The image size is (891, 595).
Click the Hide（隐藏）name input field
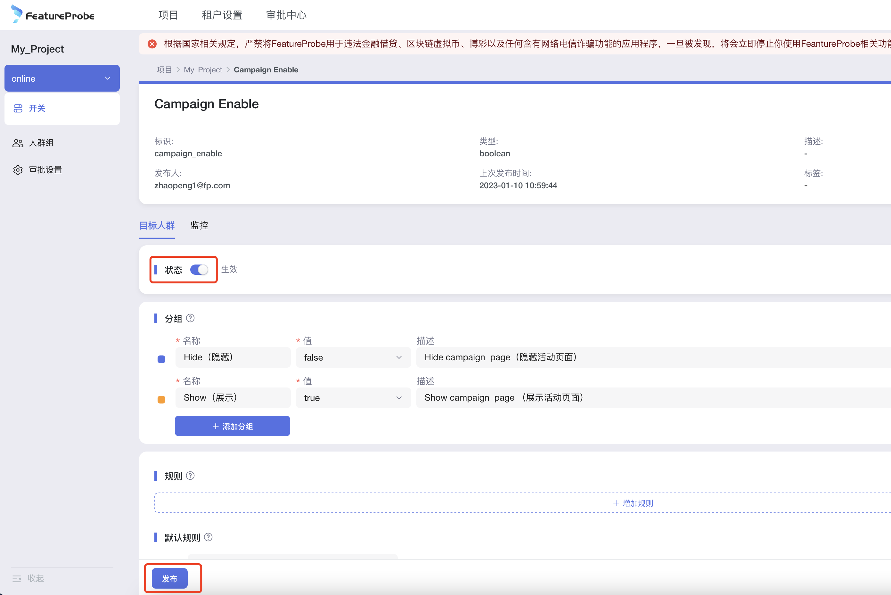pyautogui.click(x=233, y=357)
